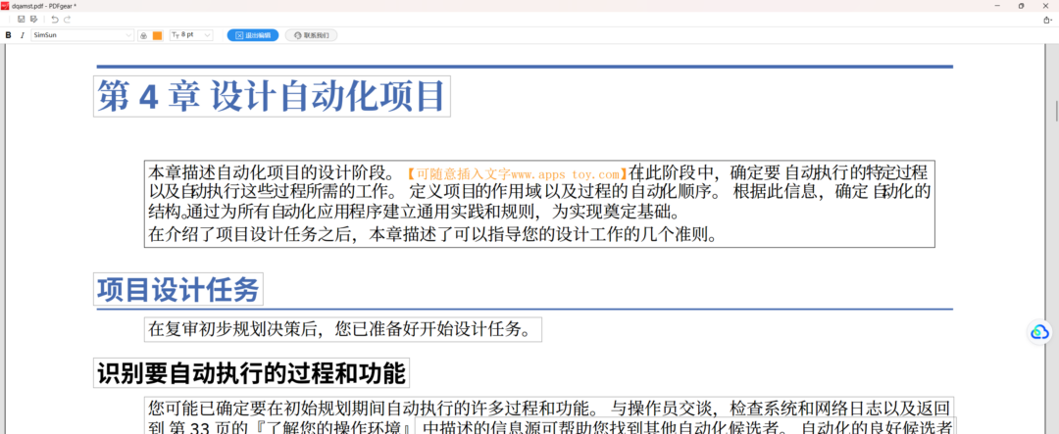Click the Save As icon beside Save
Image resolution: width=1059 pixels, height=434 pixels.
point(33,20)
